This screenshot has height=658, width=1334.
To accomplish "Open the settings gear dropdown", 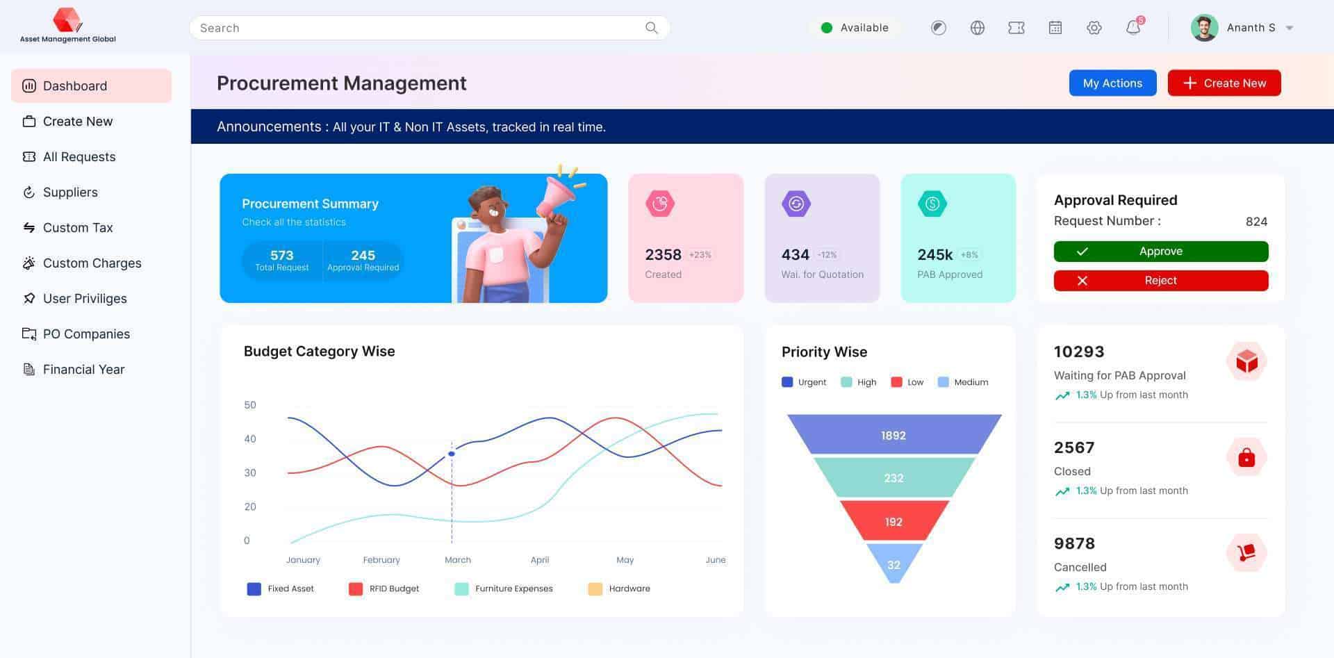I will pos(1094,28).
